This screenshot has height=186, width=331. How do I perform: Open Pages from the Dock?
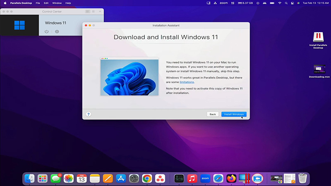click(108, 179)
